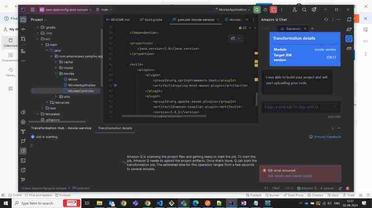The width and height of the screenshot is (372, 208).
Task: Expand the cache package node
Action: (x=56, y=62)
